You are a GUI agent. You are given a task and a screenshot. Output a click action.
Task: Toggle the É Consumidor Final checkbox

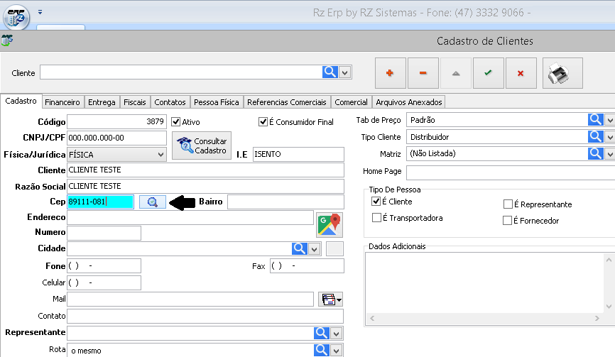coord(263,121)
